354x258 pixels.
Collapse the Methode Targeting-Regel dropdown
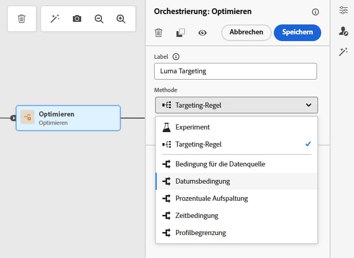[236, 105]
